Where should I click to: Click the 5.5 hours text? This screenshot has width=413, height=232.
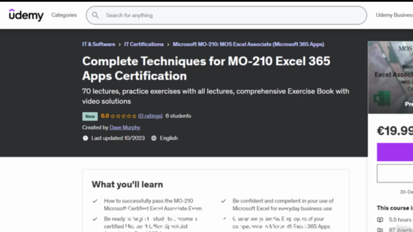[401, 219]
